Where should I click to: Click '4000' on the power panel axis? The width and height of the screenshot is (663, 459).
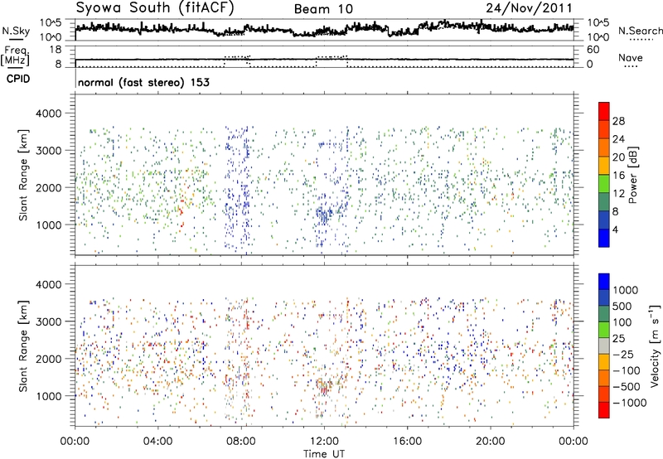[x=48, y=114]
